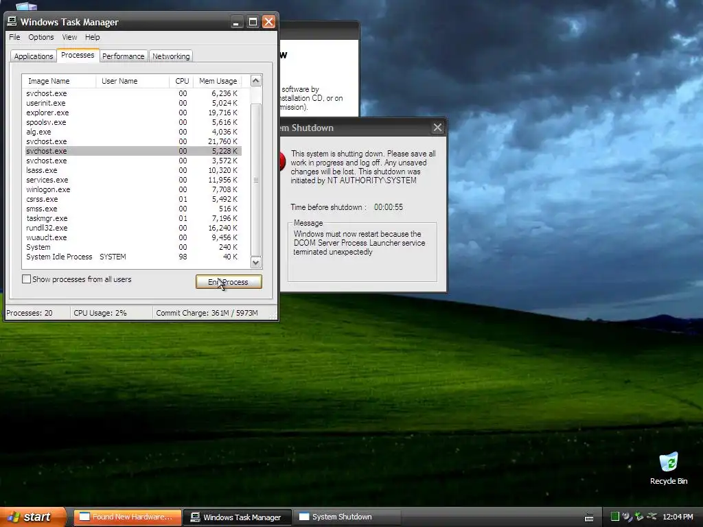
Task: Click the shutdown countdown timer 00:00:55
Action: coord(389,207)
